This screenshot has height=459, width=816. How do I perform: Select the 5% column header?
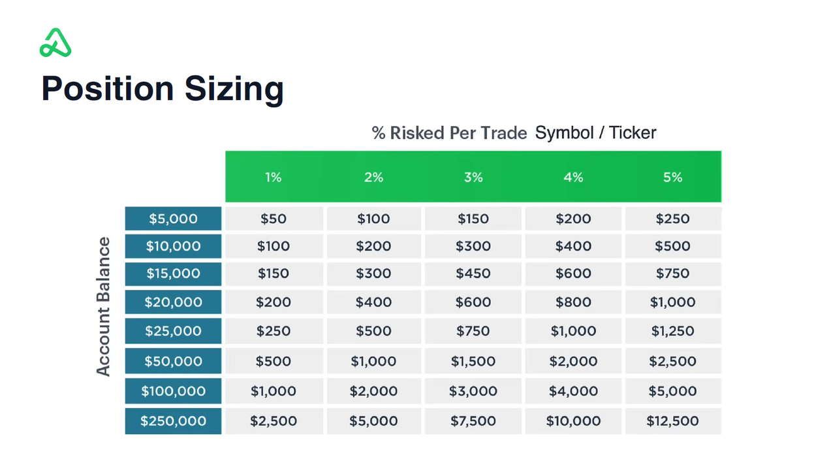coord(673,177)
